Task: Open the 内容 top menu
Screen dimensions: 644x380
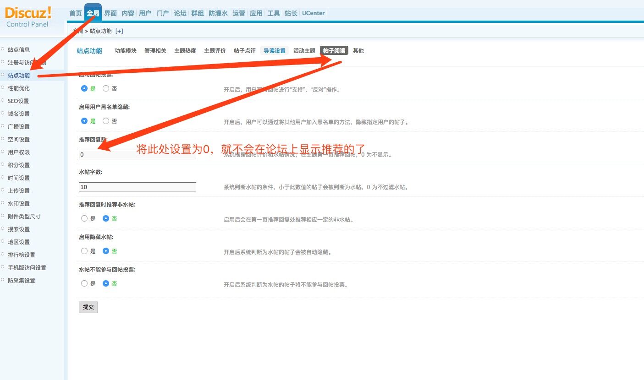Action: [128, 13]
